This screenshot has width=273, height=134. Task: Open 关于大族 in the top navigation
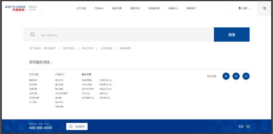(81, 8)
